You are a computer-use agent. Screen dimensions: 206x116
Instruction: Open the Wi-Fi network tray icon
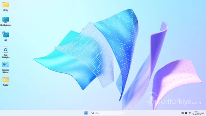(190, 113)
